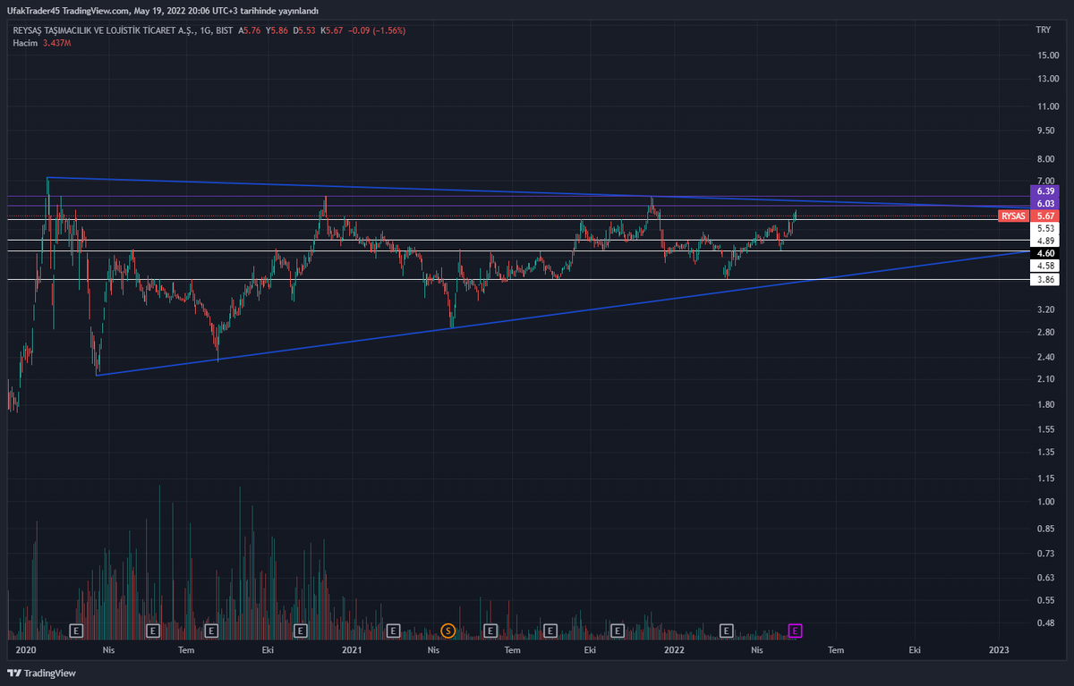Image resolution: width=1074 pixels, height=686 pixels.
Task: Click the 2023 time axis label
Action: [999, 649]
